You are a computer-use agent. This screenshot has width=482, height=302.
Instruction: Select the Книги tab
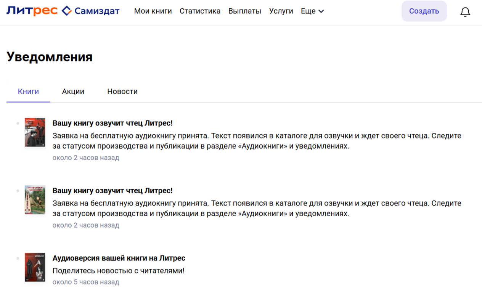tap(28, 92)
